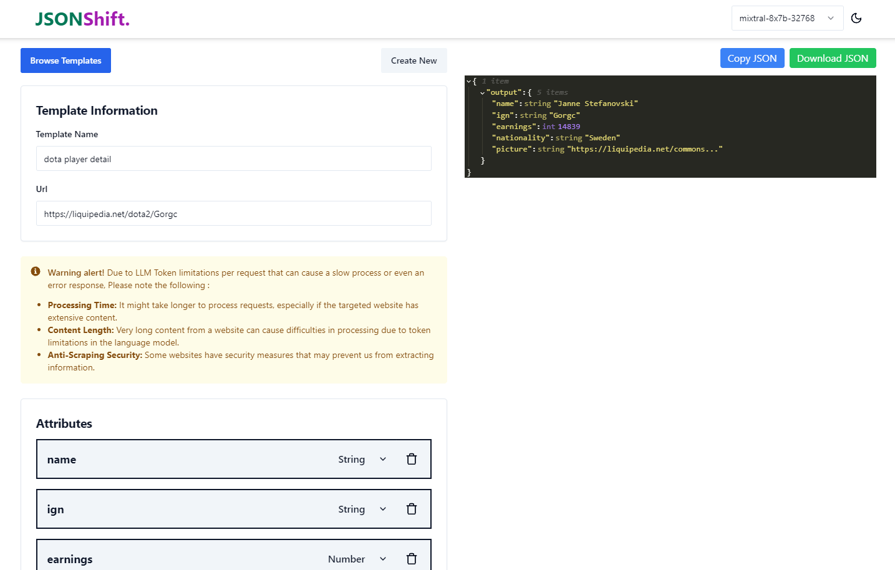The image size is (895, 570).
Task: Click the earnings value 14839
Action: click(x=569, y=127)
